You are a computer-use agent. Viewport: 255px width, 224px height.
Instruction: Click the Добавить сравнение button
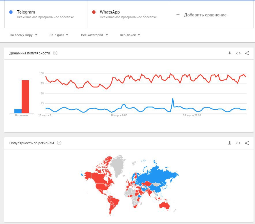205,15
